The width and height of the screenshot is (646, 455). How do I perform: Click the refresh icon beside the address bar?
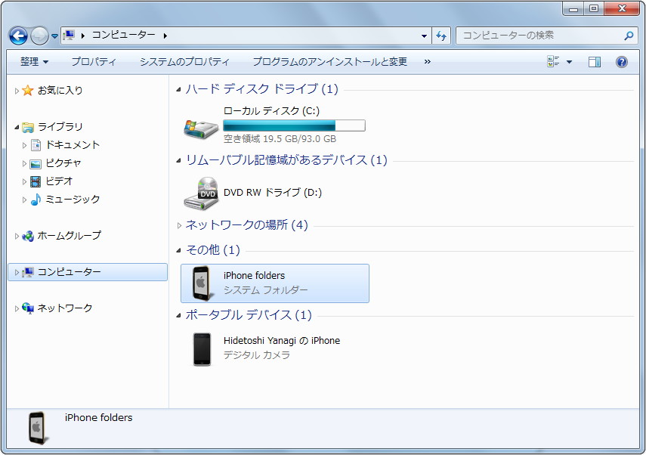coord(441,36)
